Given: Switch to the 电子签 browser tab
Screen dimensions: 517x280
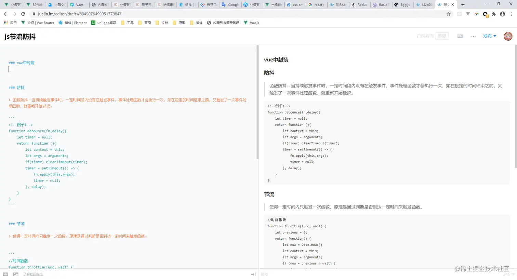Looking at the screenshot, I should click(x=144, y=5).
